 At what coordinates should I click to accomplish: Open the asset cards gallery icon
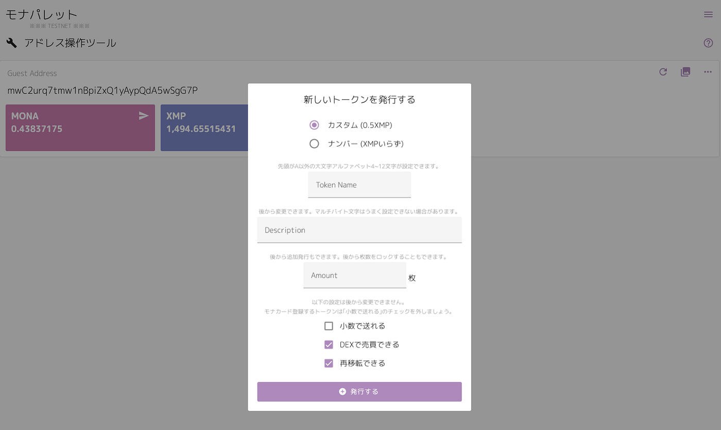[685, 72]
